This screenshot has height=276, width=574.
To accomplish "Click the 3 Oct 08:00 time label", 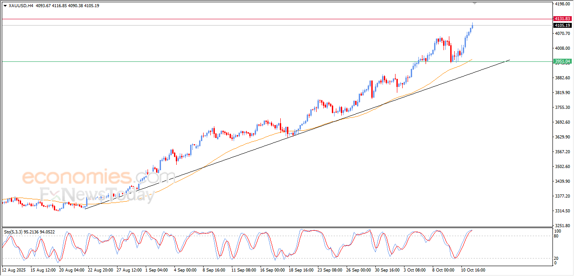I will (415, 270).
